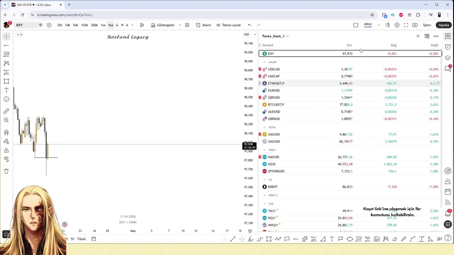The width and height of the screenshot is (454, 255).
Task: Click the İşlem trade button
Action: (x=427, y=25)
